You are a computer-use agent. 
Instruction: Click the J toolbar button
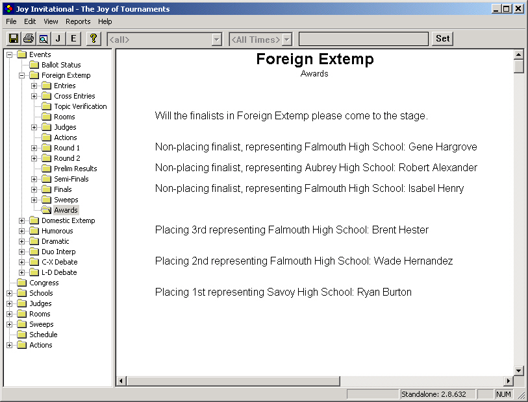(x=58, y=39)
